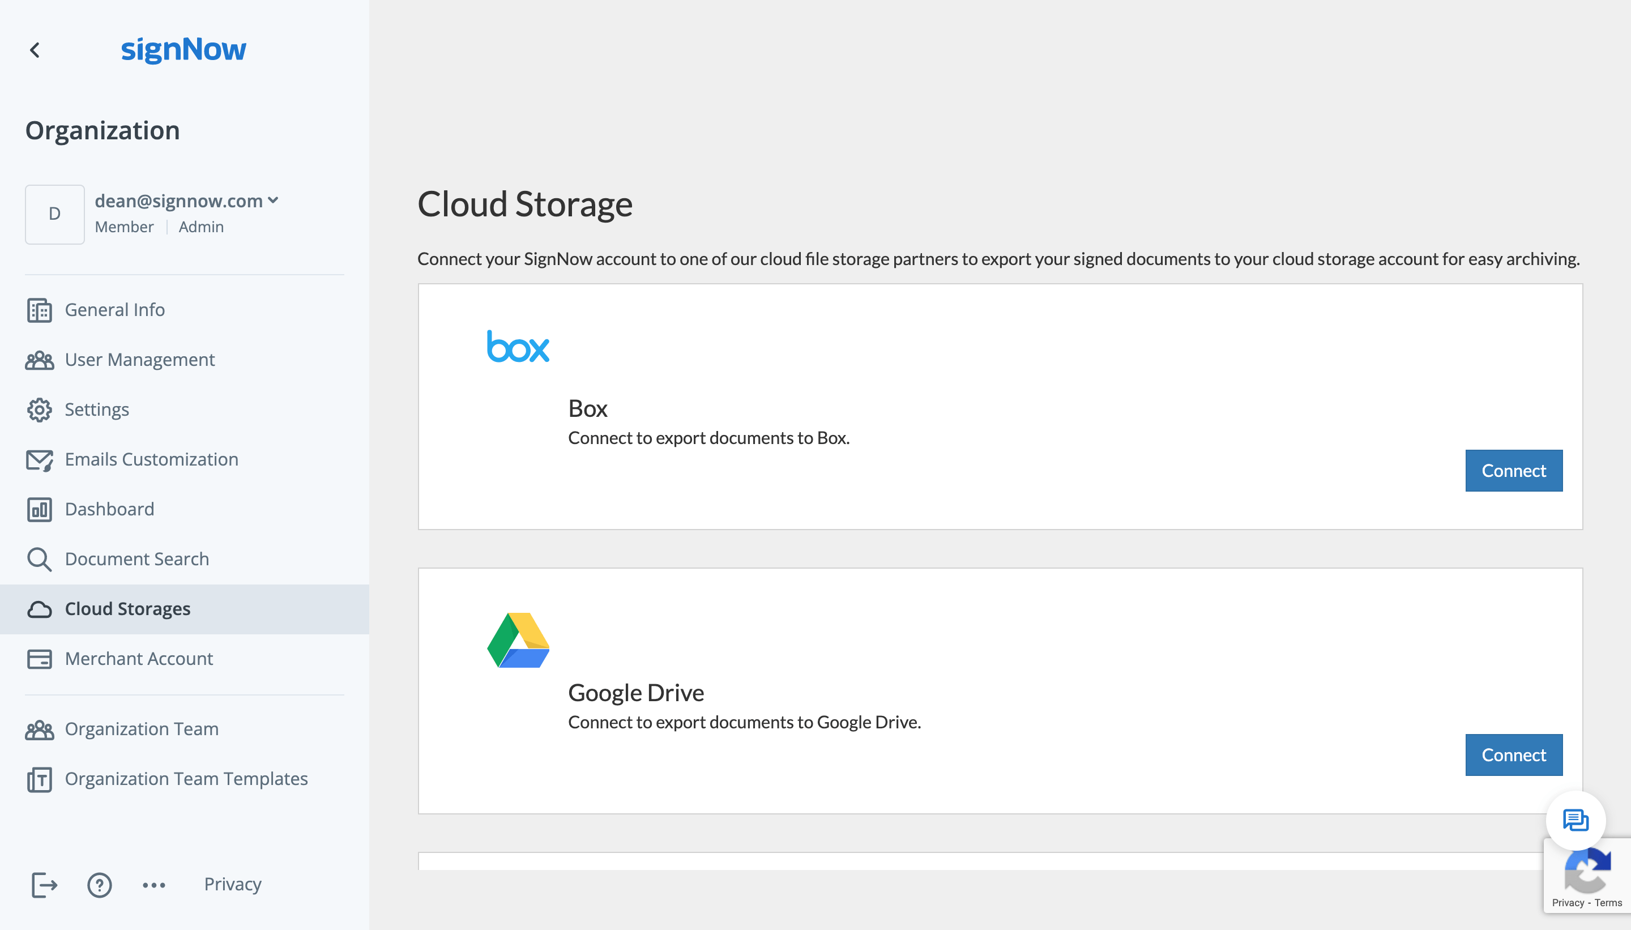Viewport: 1631px width, 930px height.
Task: Click the help question mark icon
Action: (100, 884)
